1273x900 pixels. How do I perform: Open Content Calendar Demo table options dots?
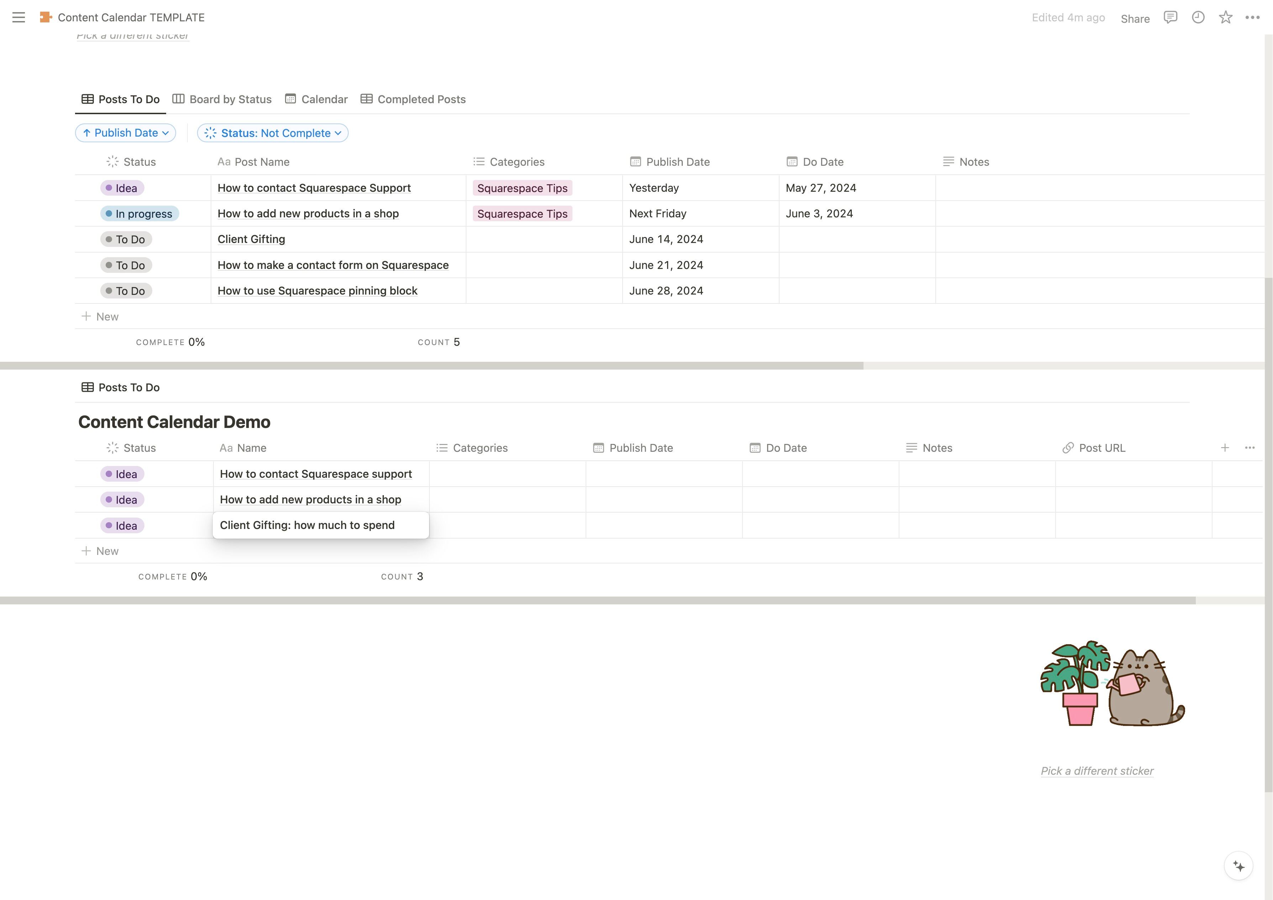1250,448
